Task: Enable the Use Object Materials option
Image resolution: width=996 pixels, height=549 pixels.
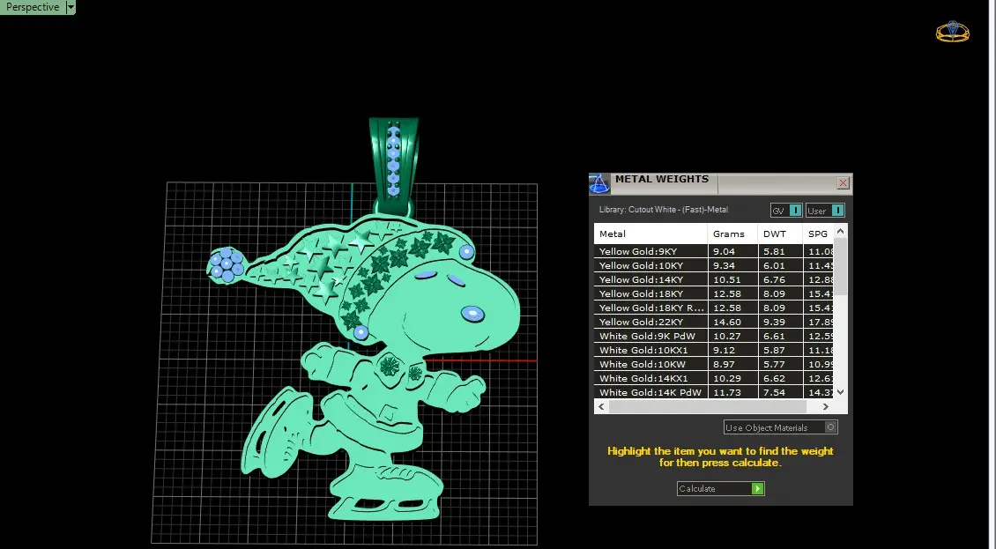Action: click(x=781, y=427)
